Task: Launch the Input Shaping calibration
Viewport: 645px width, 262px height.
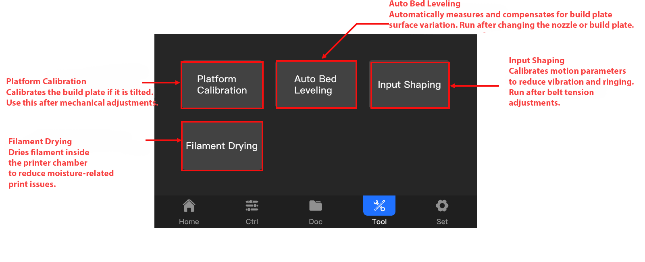Action: click(x=410, y=85)
